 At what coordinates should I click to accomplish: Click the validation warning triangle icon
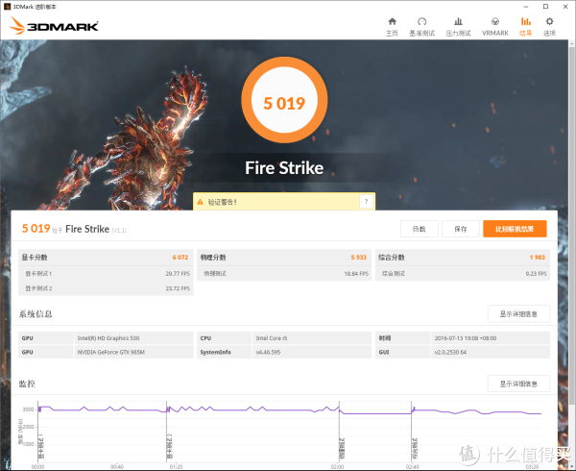(x=201, y=202)
